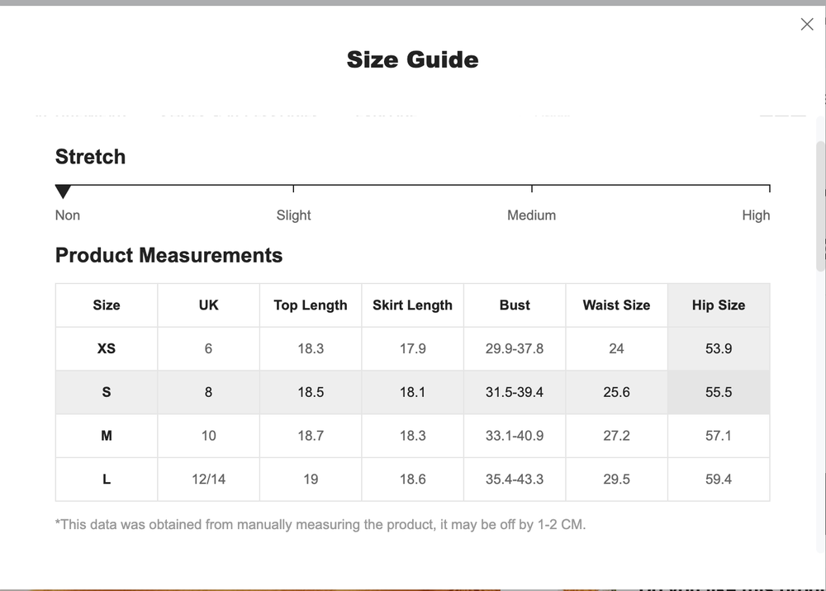Select the 'Medium' stretch label
This screenshot has height=591, width=826.
click(x=531, y=215)
